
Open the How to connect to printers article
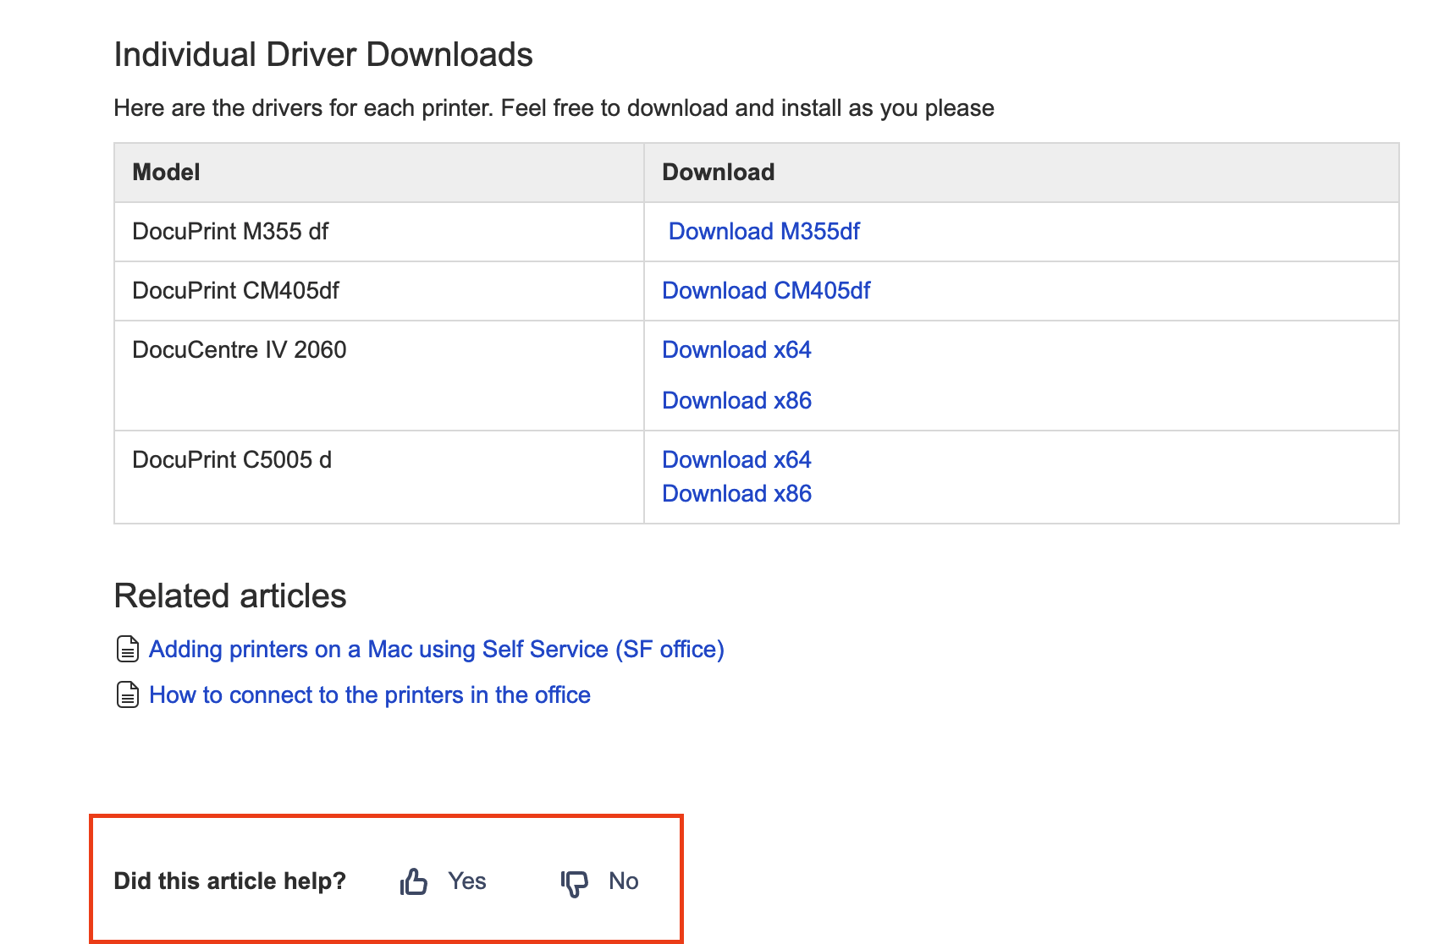pos(370,694)
